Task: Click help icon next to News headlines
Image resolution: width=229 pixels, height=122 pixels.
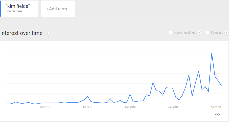Action: (199, 33)
